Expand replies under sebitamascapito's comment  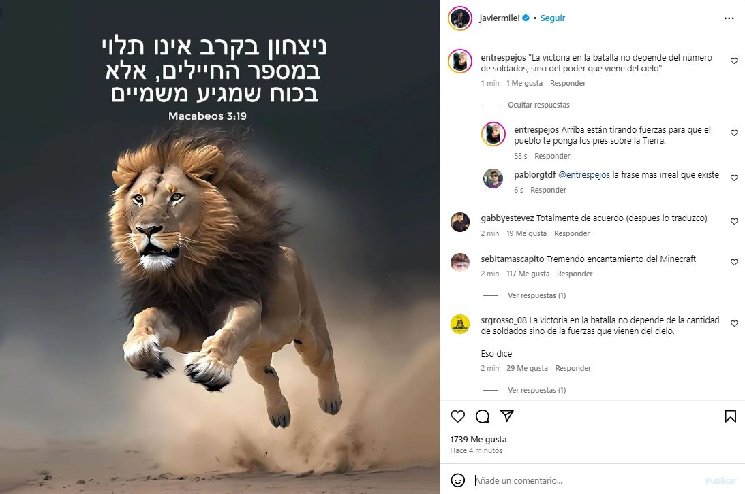[x=537, y=295]
